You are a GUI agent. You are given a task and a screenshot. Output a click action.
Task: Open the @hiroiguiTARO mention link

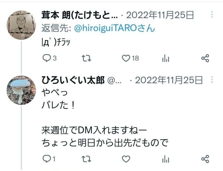point(115,28)
